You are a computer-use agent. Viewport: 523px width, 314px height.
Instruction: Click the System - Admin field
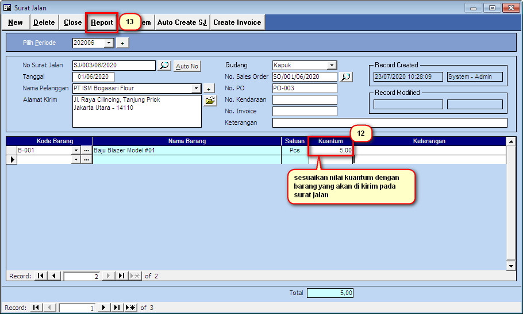tap(475, 76)
